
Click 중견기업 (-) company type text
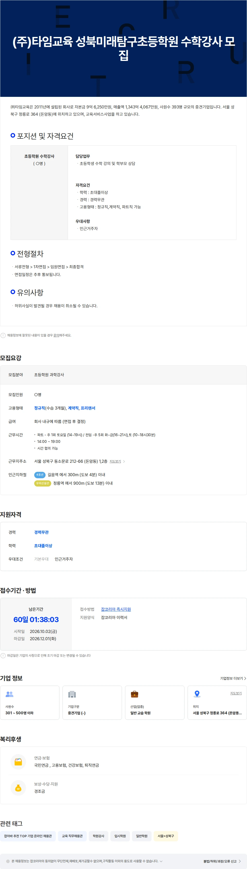click(77, 713)
